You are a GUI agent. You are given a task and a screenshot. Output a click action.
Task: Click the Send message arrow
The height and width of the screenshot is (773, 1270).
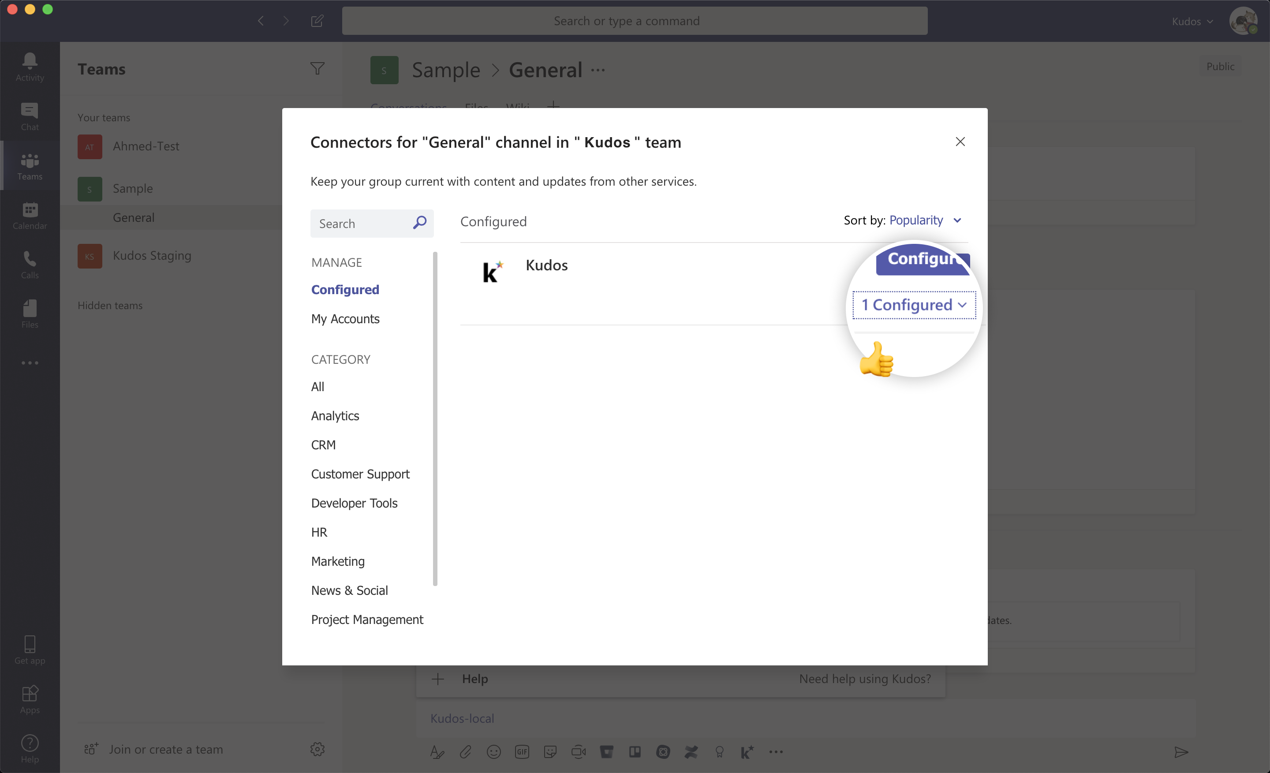1181,752
